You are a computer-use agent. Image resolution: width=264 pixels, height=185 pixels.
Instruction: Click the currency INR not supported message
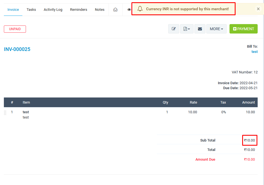pyautogui.click(x=187, y=9)
